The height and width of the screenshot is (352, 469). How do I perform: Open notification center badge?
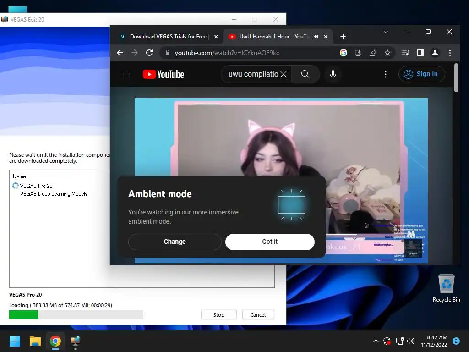[456, 341]
